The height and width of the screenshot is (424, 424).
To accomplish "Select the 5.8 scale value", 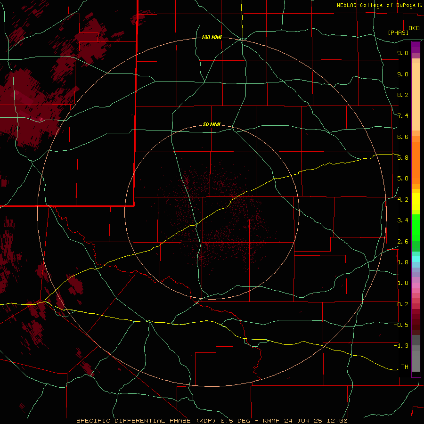I will coord(403,158).
